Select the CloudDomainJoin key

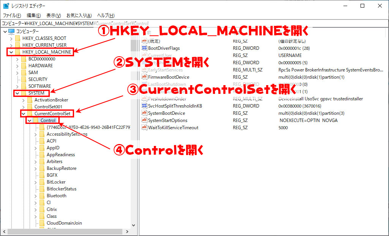click(x=64, y=223)
